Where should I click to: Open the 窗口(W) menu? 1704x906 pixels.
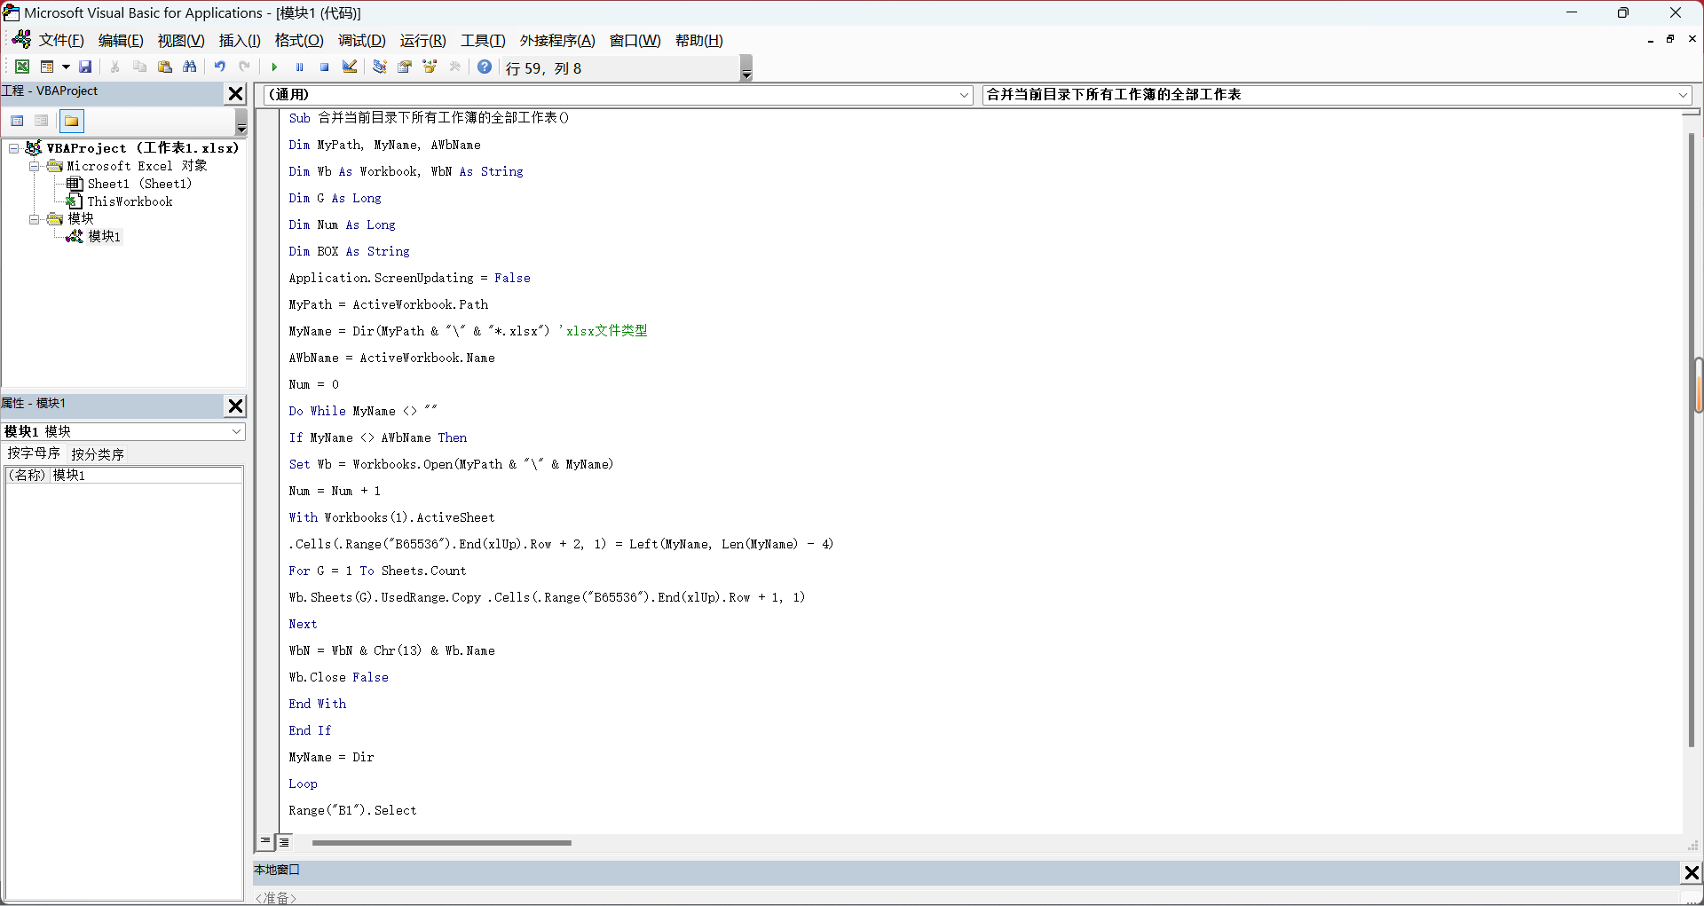point(635,41)
